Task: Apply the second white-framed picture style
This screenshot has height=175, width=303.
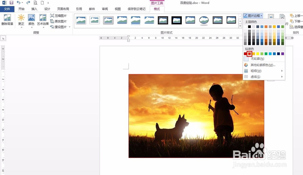Action: (x=95, y=20)
